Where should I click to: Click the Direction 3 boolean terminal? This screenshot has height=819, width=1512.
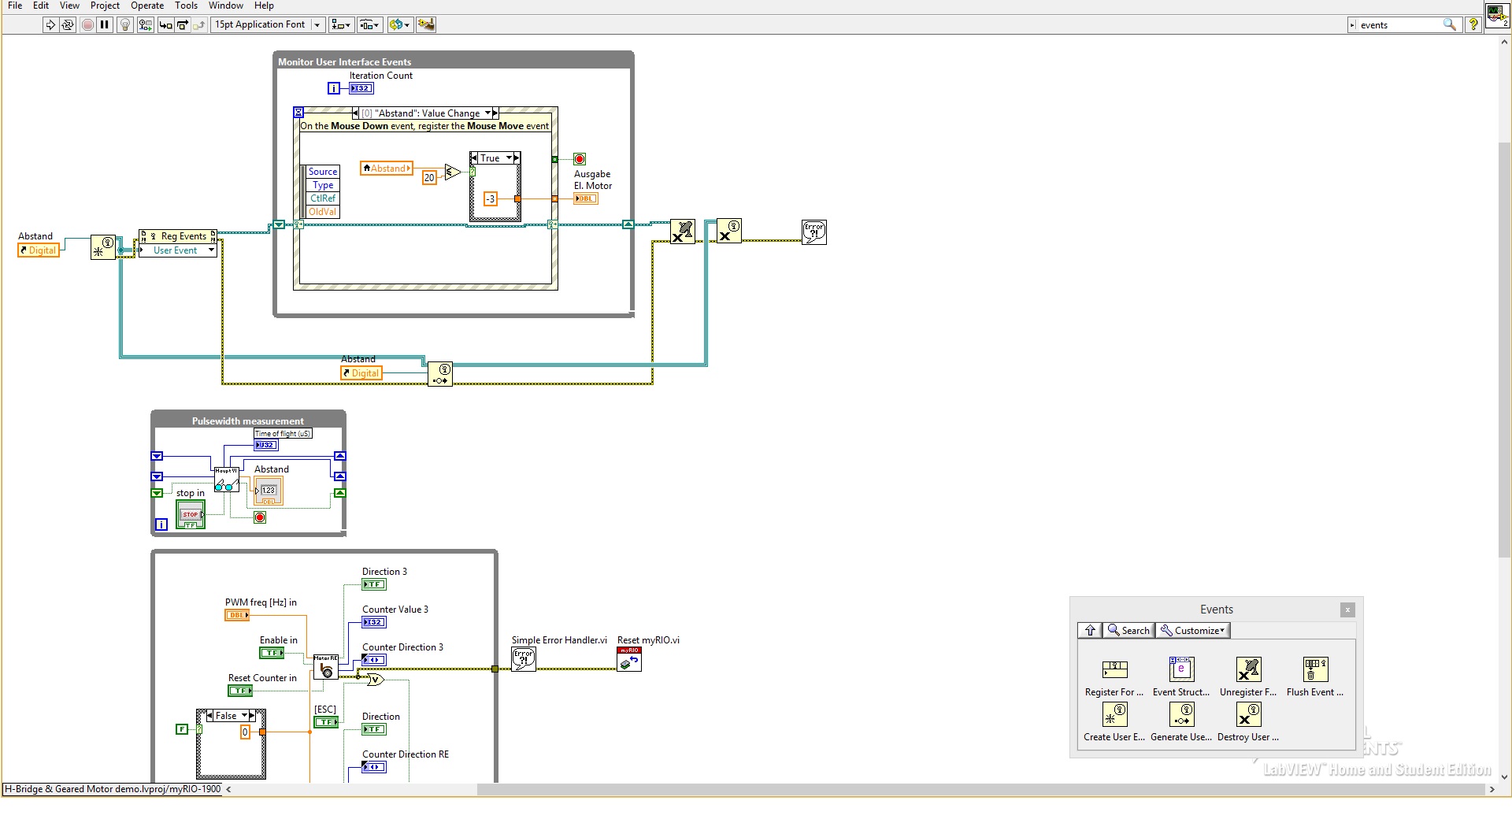tap(373, 584)
